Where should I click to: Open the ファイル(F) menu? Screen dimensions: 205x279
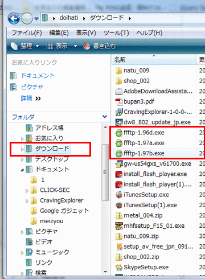tap(27, 33)
